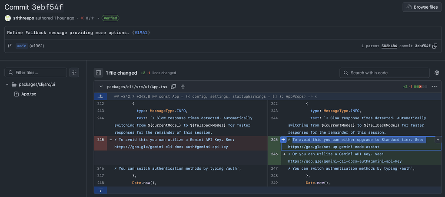Click left-side line number 248

coord(100,183)
